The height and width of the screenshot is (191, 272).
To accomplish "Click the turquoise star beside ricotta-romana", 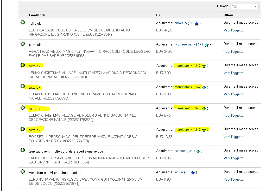I will [x=207, y=45].
